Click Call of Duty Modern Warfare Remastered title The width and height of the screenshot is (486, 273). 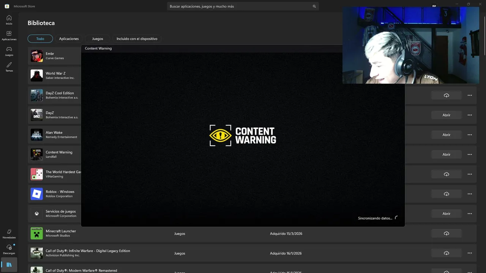tap(81, 270)
